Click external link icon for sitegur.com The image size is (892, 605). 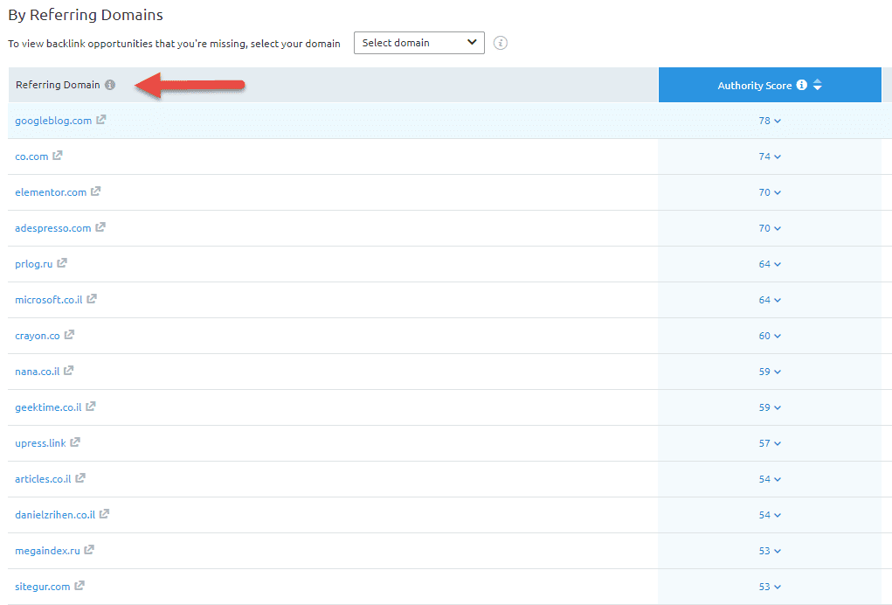point(80,586)
